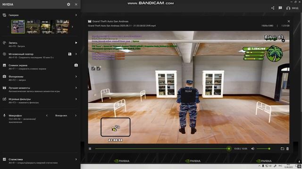Viewport: 302px width, 169px height.
Task: Take screenshot with camera icon in Снимок экрана
Action: [76, 65]
